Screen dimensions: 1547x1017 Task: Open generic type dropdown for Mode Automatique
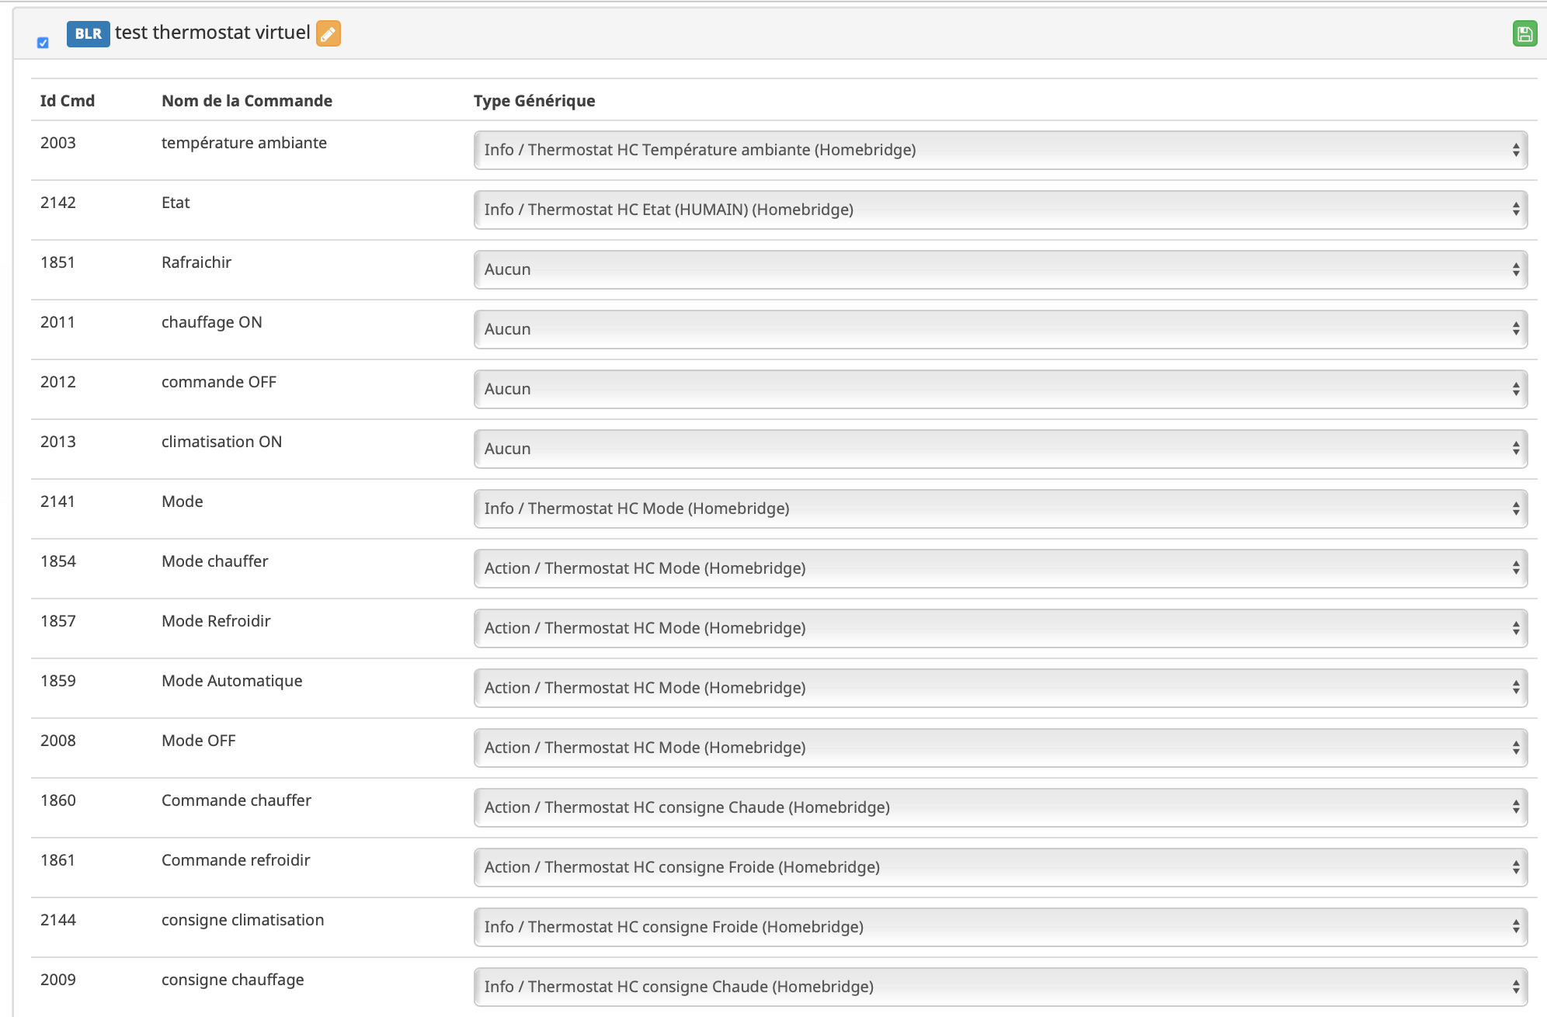pos(1000,688)
